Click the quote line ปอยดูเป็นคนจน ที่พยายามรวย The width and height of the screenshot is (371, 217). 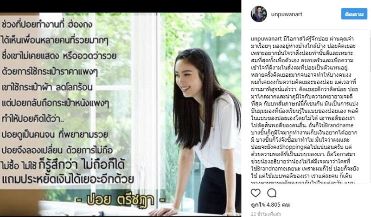coord(55,135)
